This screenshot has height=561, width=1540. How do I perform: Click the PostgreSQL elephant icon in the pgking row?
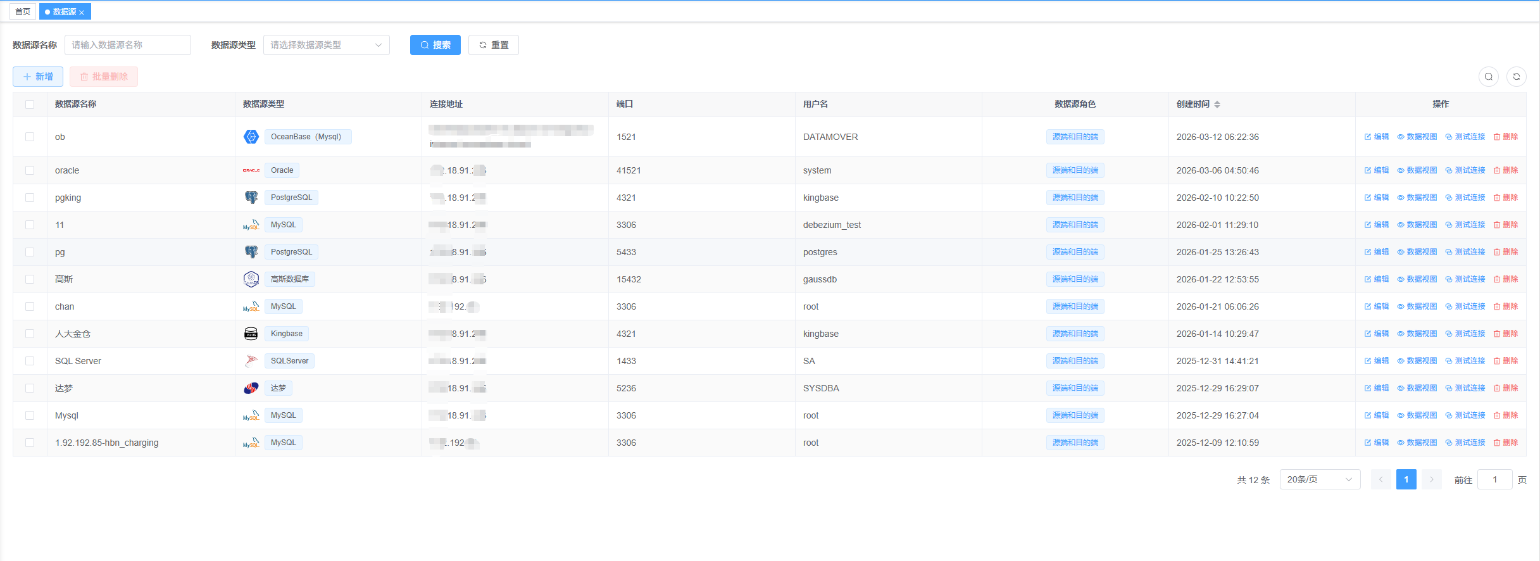[x=251, y=198]
